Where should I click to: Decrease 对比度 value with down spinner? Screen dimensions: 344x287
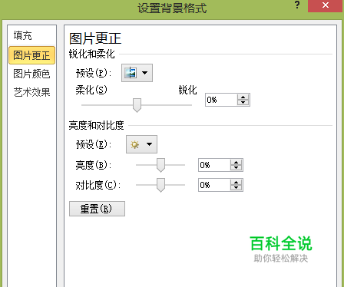[236, 188]
